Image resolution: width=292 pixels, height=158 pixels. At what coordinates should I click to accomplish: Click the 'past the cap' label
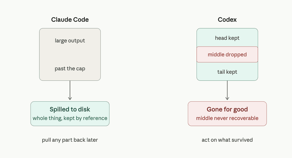click(70, 69)
